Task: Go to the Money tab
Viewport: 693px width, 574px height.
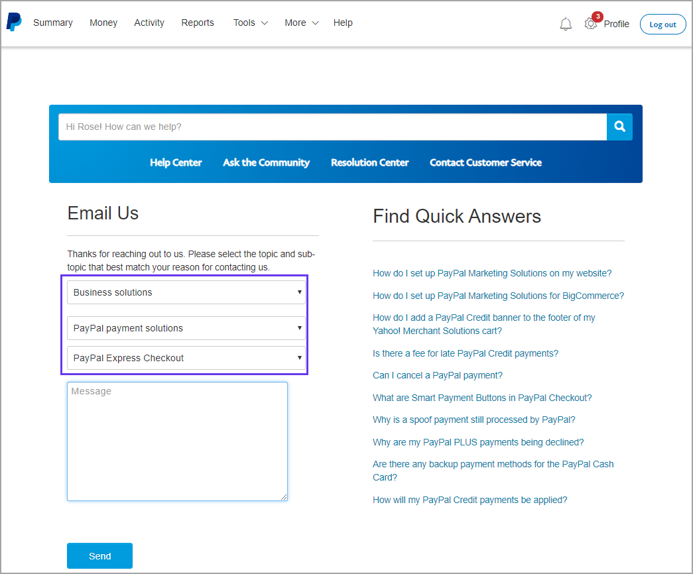Action: coord(103,23)
